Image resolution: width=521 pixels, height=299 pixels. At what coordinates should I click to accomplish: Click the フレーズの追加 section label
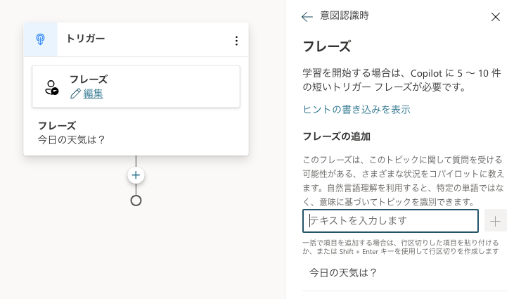coord(336,136)
